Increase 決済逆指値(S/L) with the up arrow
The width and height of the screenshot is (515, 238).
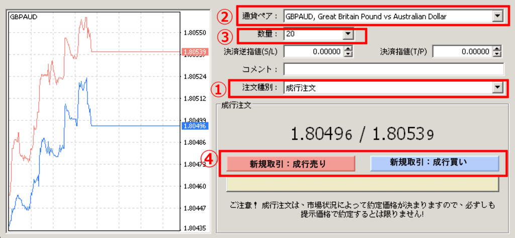(x=348, y=49)
